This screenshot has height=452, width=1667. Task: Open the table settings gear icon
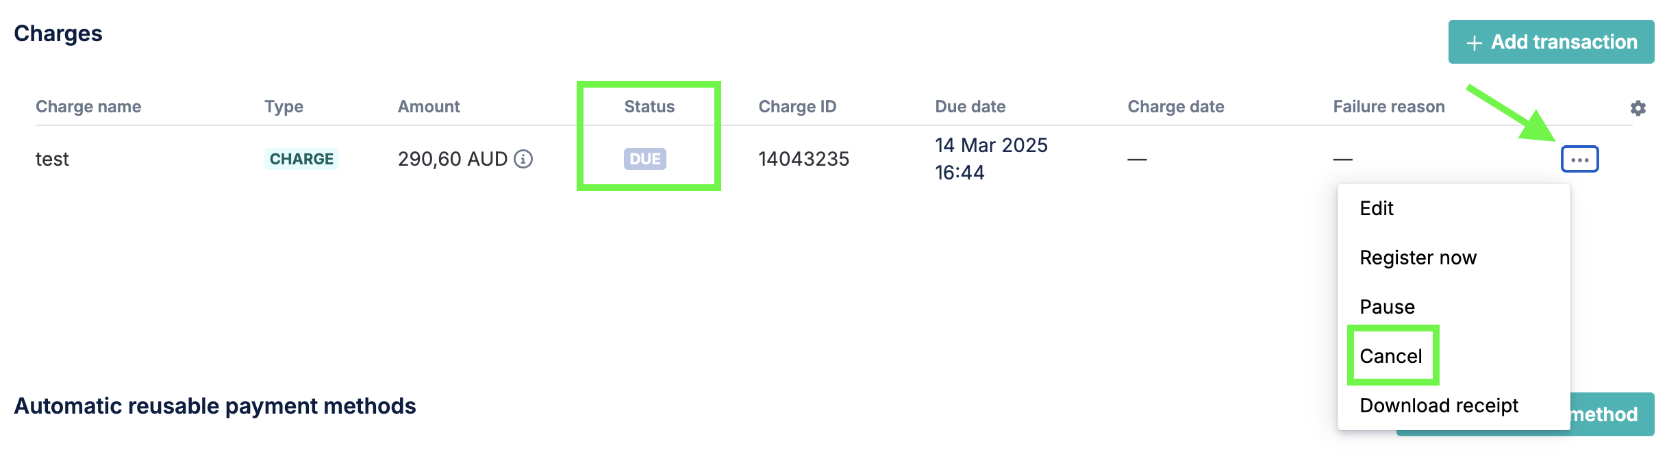click(x=1638, y=108)
